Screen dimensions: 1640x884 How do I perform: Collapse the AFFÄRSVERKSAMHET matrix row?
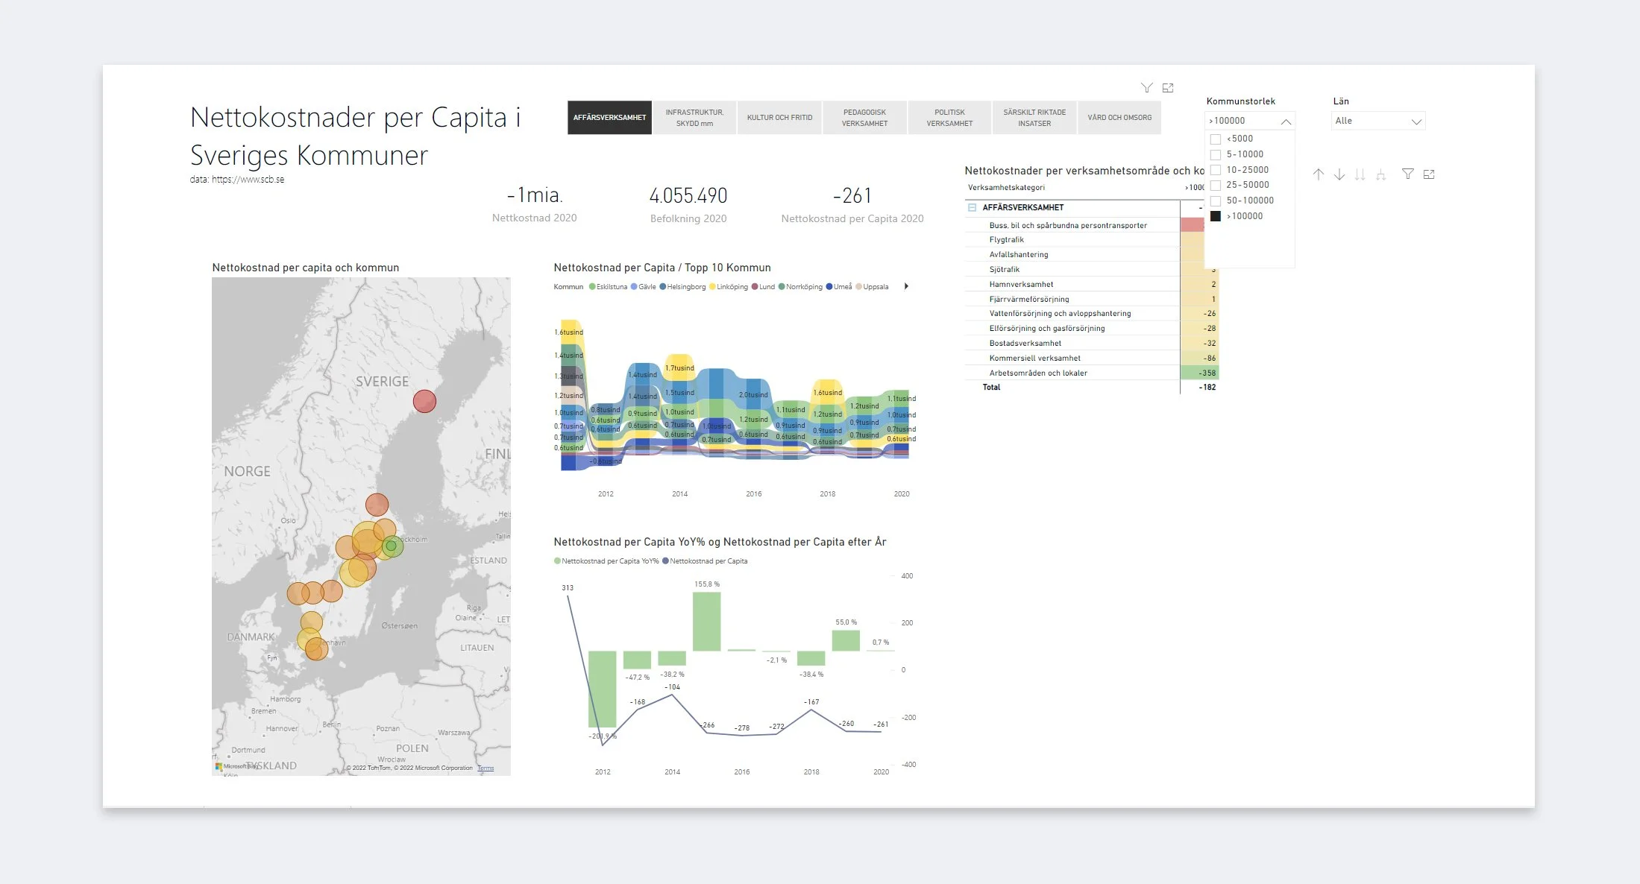[x=972, y=208]
